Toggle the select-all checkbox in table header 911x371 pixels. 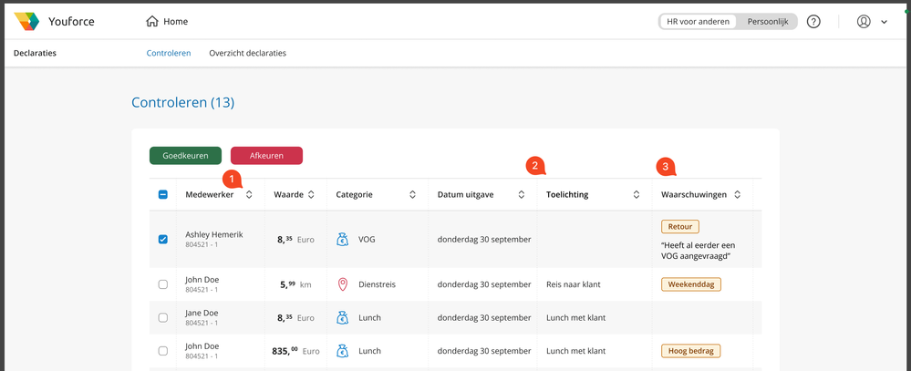point(163,194)
